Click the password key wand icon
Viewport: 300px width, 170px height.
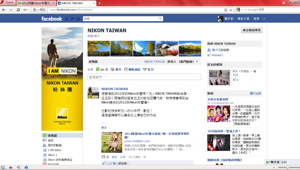25,9
